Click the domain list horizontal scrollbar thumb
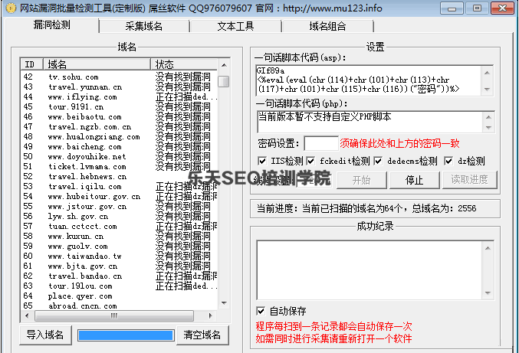519x353 pixels. pyautogui.click(x=114, y=315)
